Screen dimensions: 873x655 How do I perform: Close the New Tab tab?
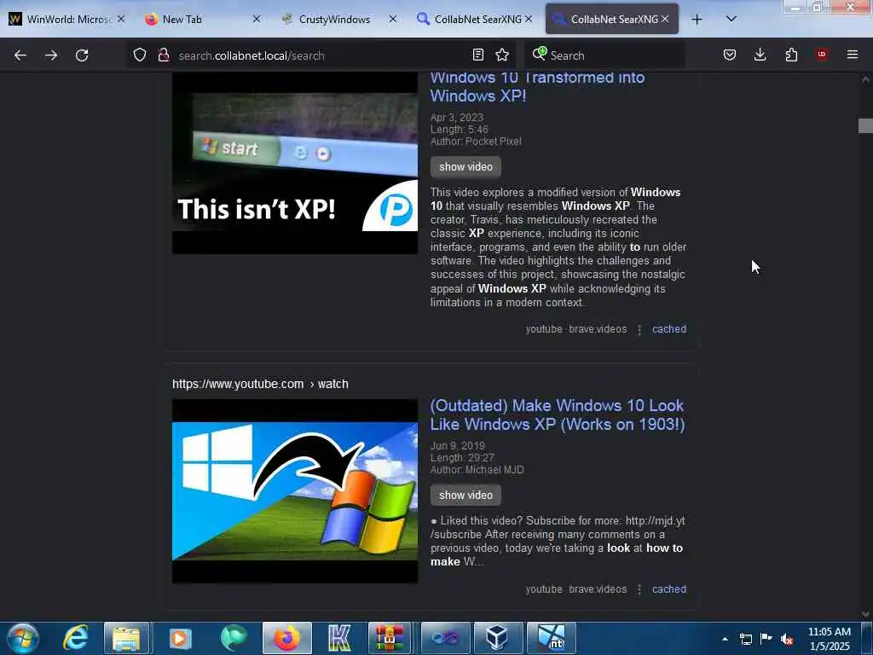click(x=256, y=20)
